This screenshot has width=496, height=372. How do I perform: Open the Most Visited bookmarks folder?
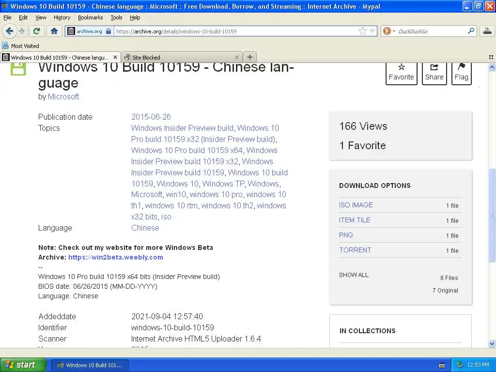[x=21, y=46]
